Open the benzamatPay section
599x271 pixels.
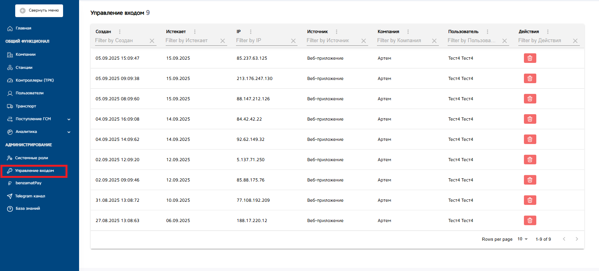(28, 183)
